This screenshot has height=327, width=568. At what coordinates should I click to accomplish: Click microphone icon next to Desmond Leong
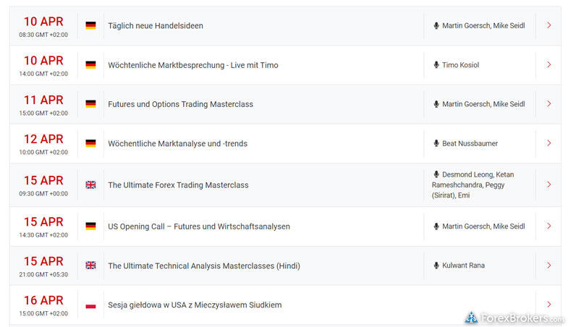click(436, 174)
